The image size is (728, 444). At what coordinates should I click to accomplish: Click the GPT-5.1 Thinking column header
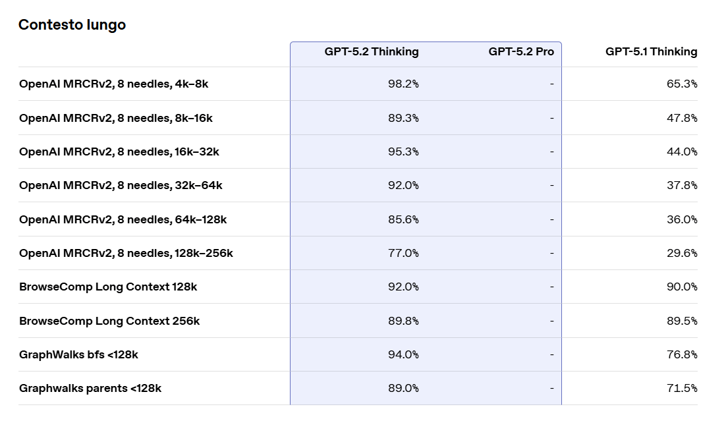(651, 52)
